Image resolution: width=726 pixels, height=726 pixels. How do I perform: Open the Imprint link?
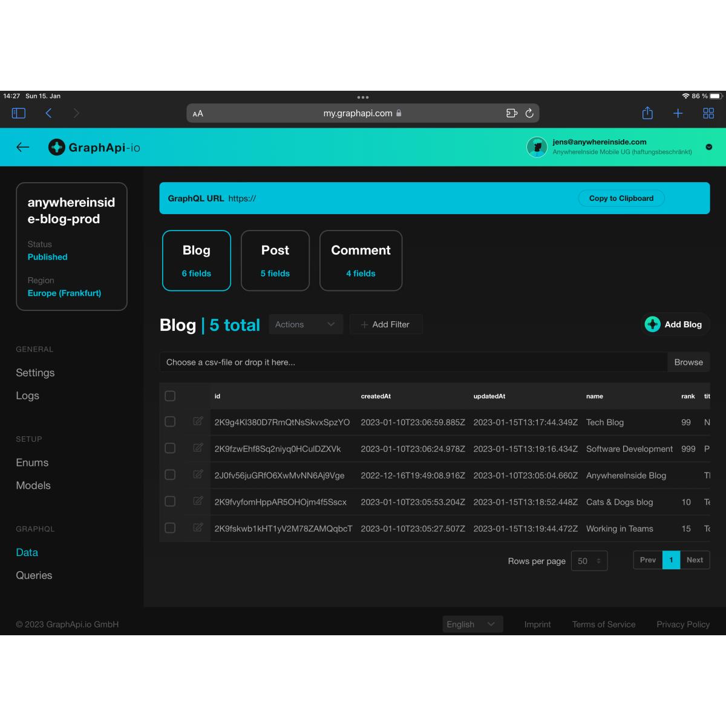[537, 624]
